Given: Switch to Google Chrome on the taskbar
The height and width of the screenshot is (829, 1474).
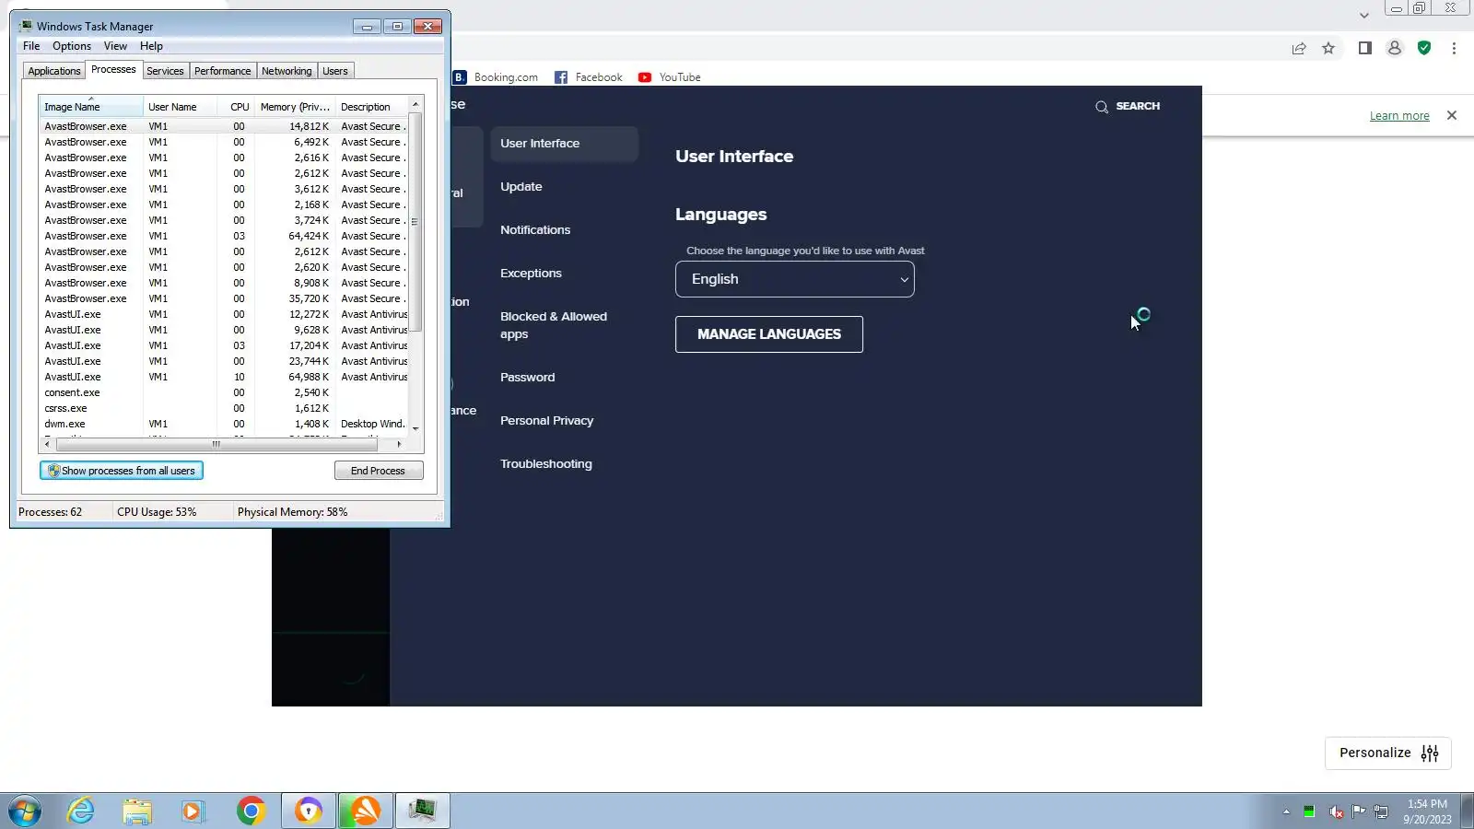Looking at the screenshot, I should [251, 811].
